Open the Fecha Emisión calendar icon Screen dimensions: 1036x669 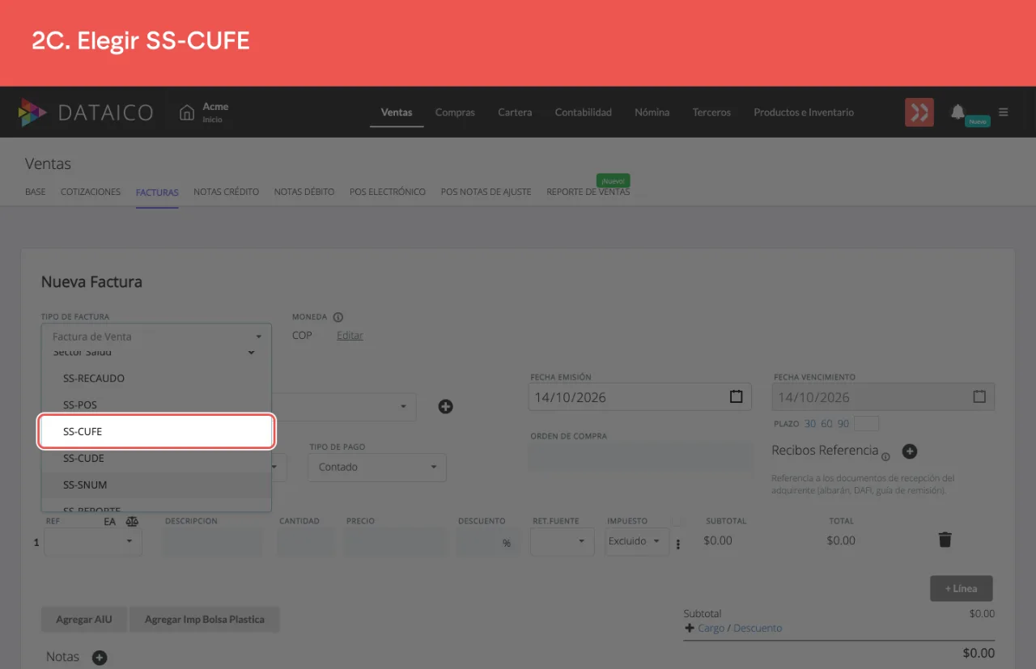736,397
